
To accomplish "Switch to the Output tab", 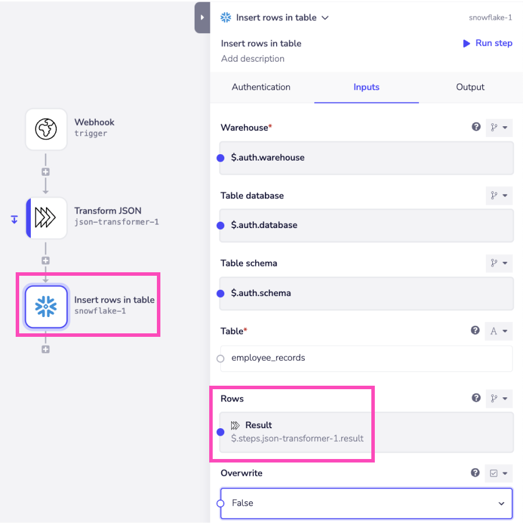I will pyautogui.click(x=470, y=87).
